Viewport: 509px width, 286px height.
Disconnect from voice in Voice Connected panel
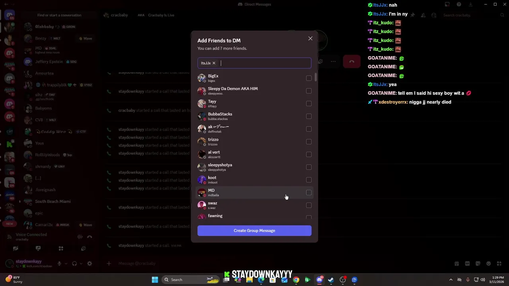(x=89, y=237)
